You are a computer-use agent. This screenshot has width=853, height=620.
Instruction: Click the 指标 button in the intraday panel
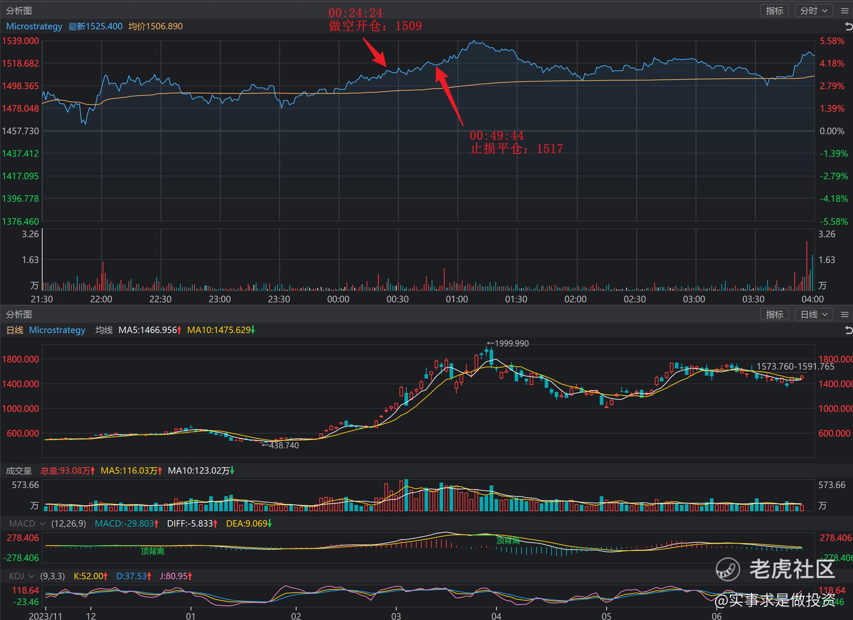click(x=774, y=10)
